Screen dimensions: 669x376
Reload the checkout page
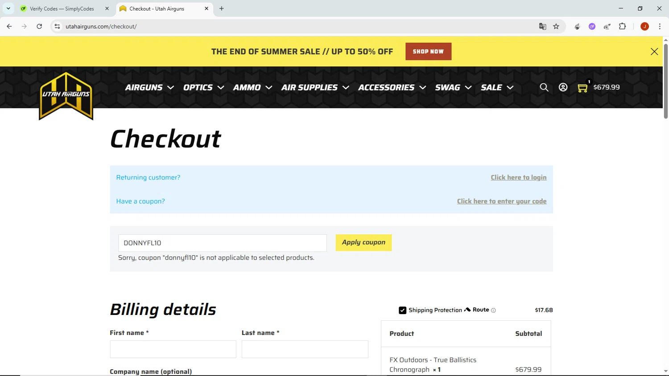[39, 26]
